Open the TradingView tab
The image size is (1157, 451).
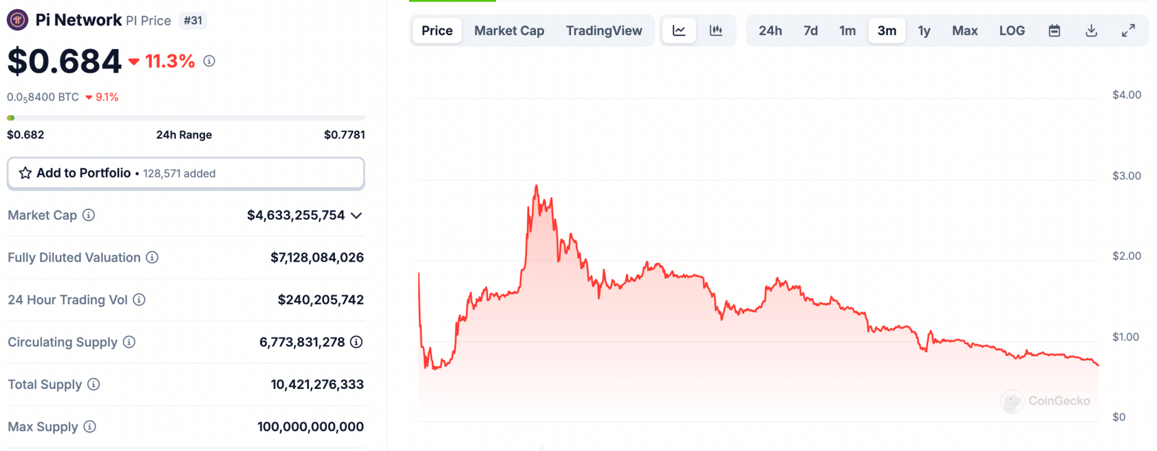pyautogui.click(x=604, y=31)
